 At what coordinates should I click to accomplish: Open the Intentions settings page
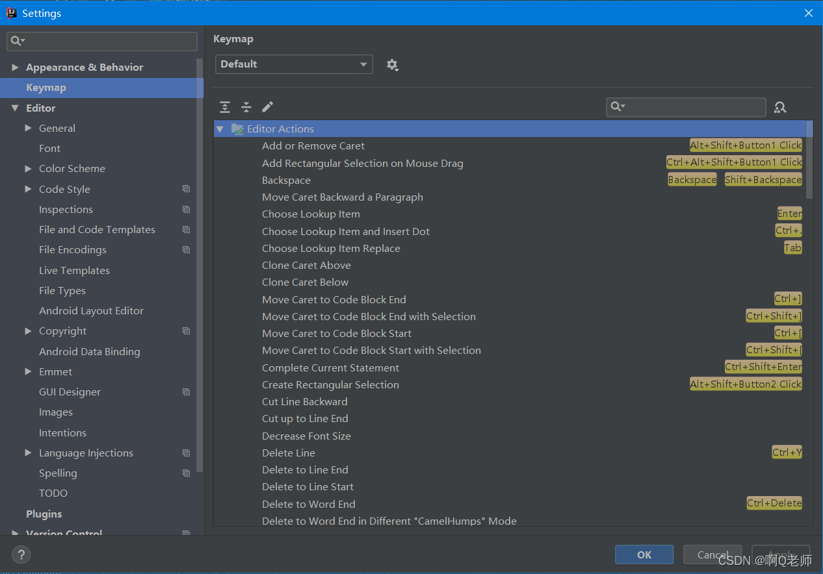tap(62, 432)
